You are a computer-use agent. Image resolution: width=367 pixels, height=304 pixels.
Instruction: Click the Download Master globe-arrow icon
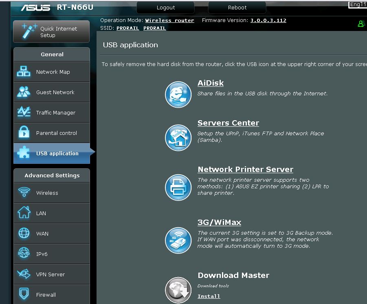178,290
